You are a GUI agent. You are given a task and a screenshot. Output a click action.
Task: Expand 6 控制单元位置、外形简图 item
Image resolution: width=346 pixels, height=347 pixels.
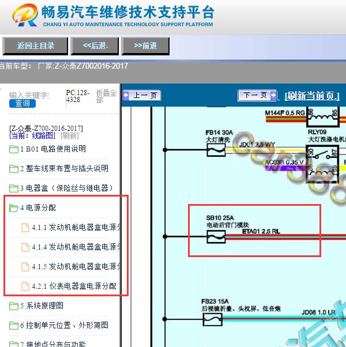pyautogui.click(x=64, y=325)
